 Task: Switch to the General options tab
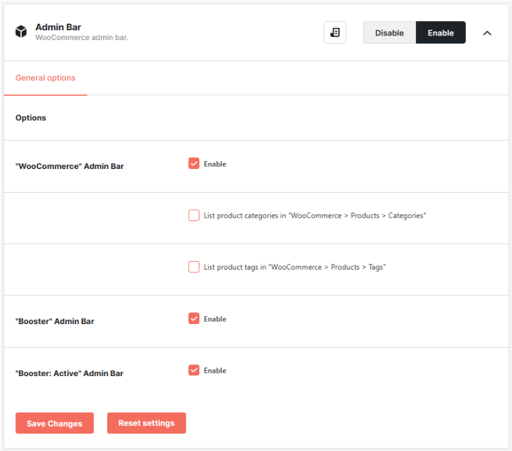click(x=45, y=78)
